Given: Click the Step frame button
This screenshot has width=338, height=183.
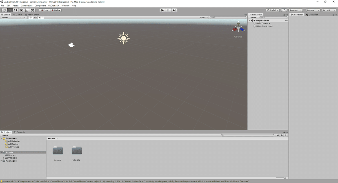Looking at the screenshot, I should coord(174,10).
